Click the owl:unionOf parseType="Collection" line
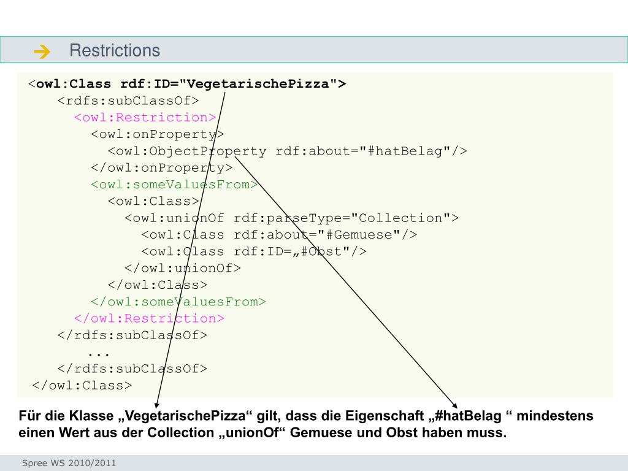Screen dimensions: 628x471 291,218
